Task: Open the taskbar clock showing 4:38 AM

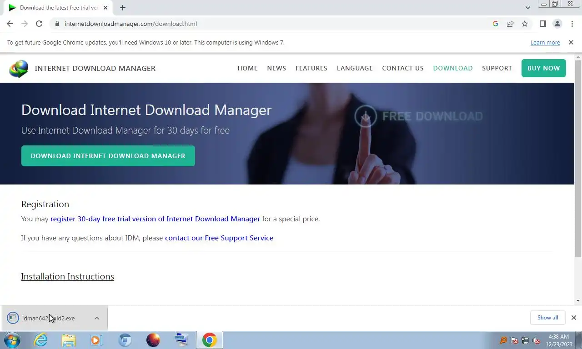Action: pyautogui.click(x=559, y=340)
